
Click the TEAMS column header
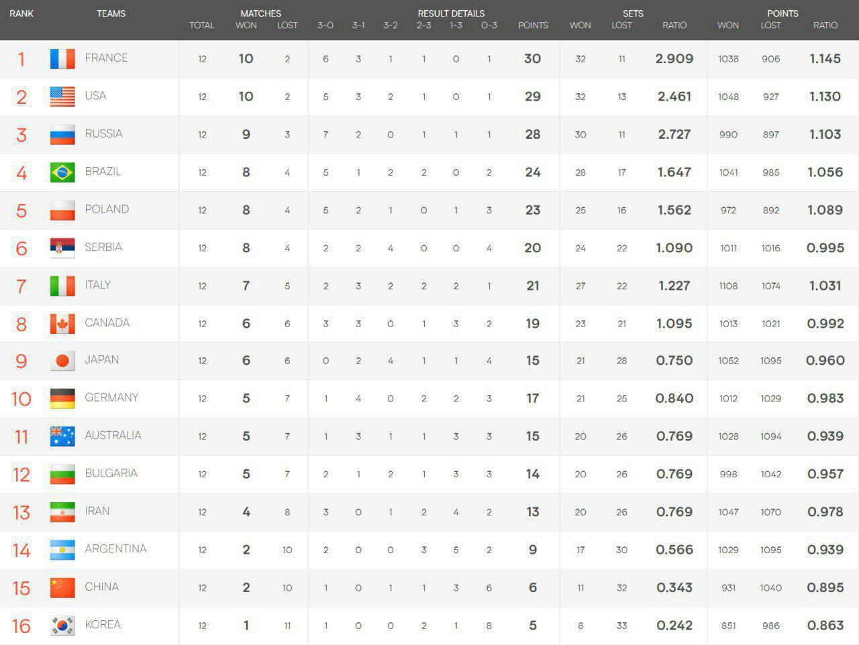pos(111,13)
